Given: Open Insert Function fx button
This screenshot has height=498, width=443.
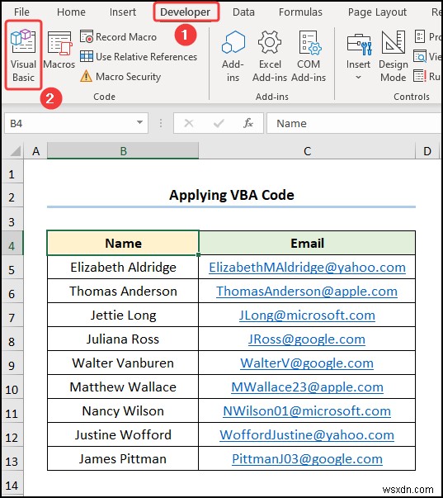Looking at the screenshot, I should (248, 123).
